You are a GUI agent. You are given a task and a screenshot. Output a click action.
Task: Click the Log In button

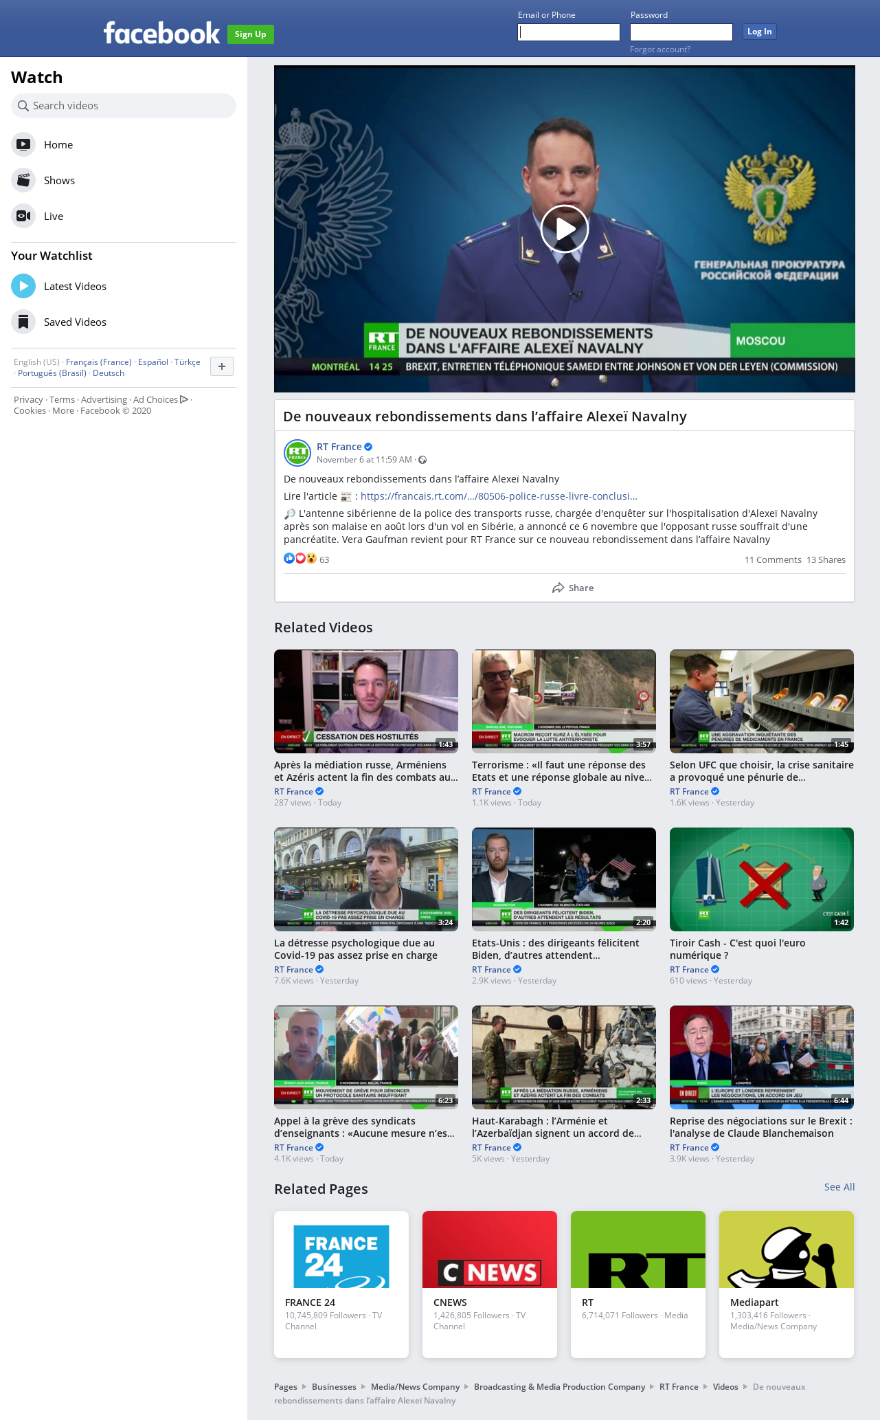(759, 32)
